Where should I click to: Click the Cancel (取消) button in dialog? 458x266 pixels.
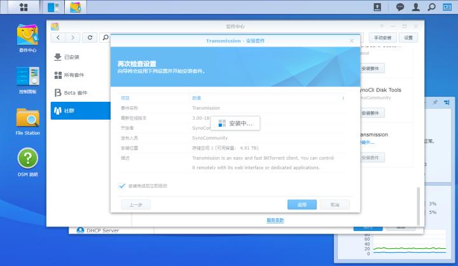335,205
